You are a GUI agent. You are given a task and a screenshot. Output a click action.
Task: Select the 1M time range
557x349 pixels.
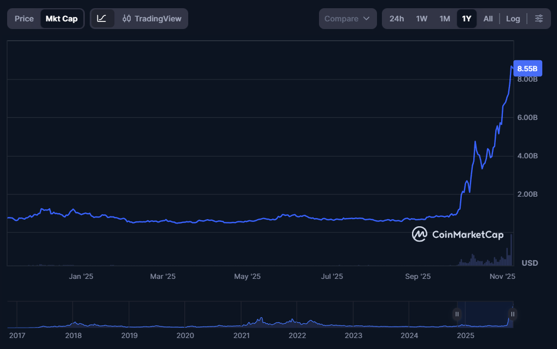click(445, 18)
